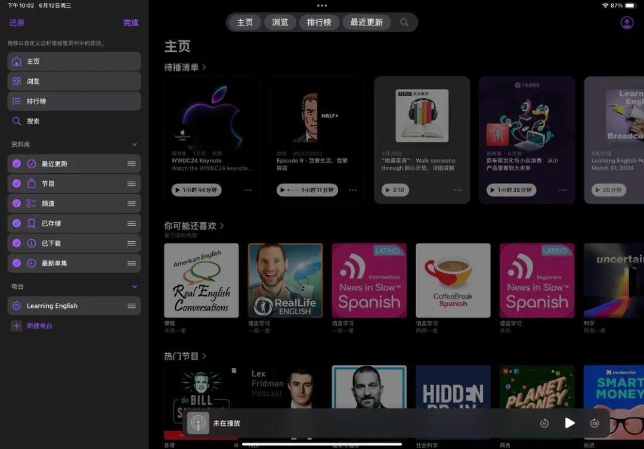
Task: Open the CoffeeBreak Spanish podcast artwork
Action: [x=453, y=280]
